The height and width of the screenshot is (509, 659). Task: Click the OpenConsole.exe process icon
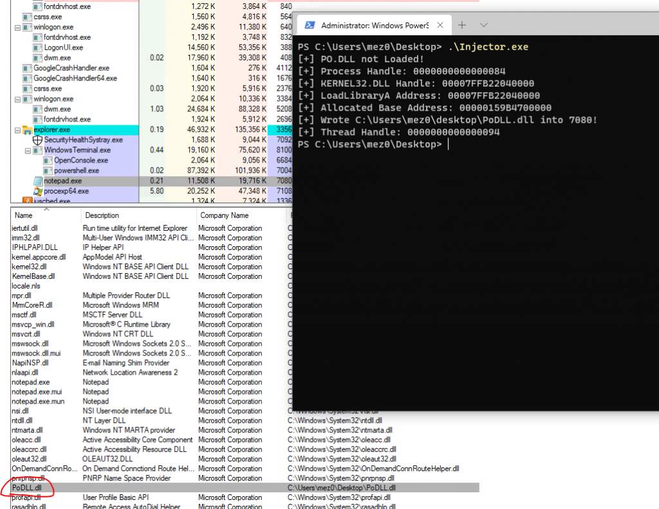[x=48, y=160]
